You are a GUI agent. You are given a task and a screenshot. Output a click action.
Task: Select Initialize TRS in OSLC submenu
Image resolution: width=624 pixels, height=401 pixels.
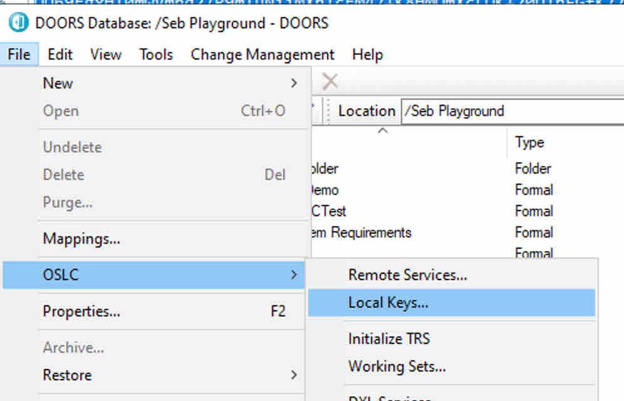(x=452, y=339)
